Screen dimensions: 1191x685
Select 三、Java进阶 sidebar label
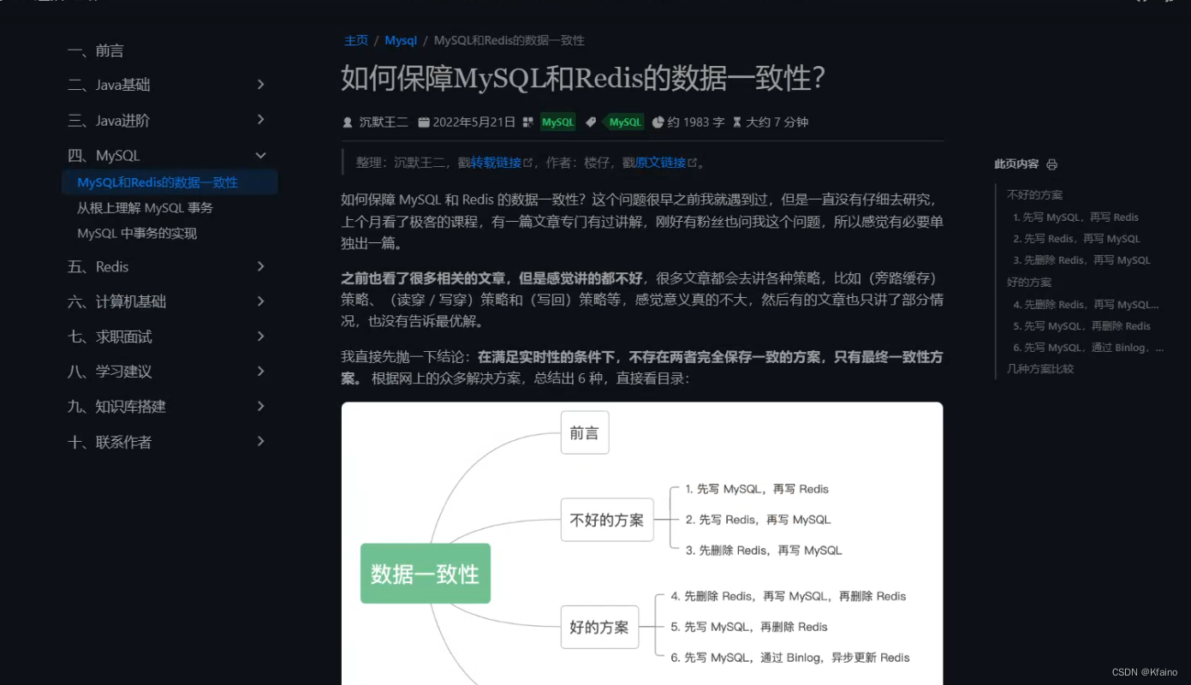coord(109,121)
